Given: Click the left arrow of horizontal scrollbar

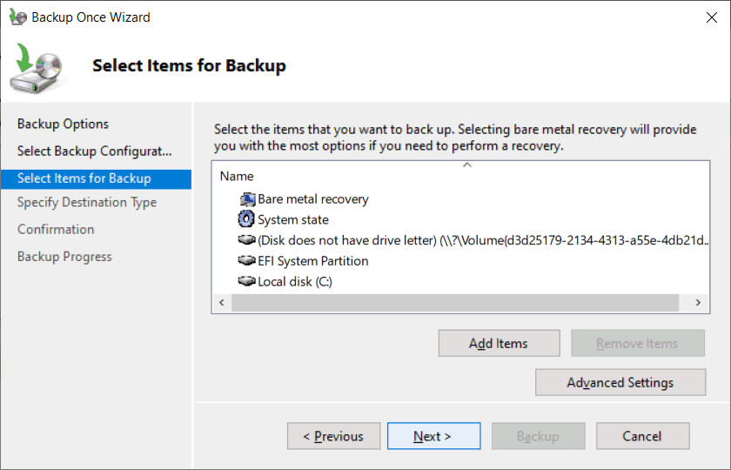Looking at the screenshot, I should (x=222, y=303).
